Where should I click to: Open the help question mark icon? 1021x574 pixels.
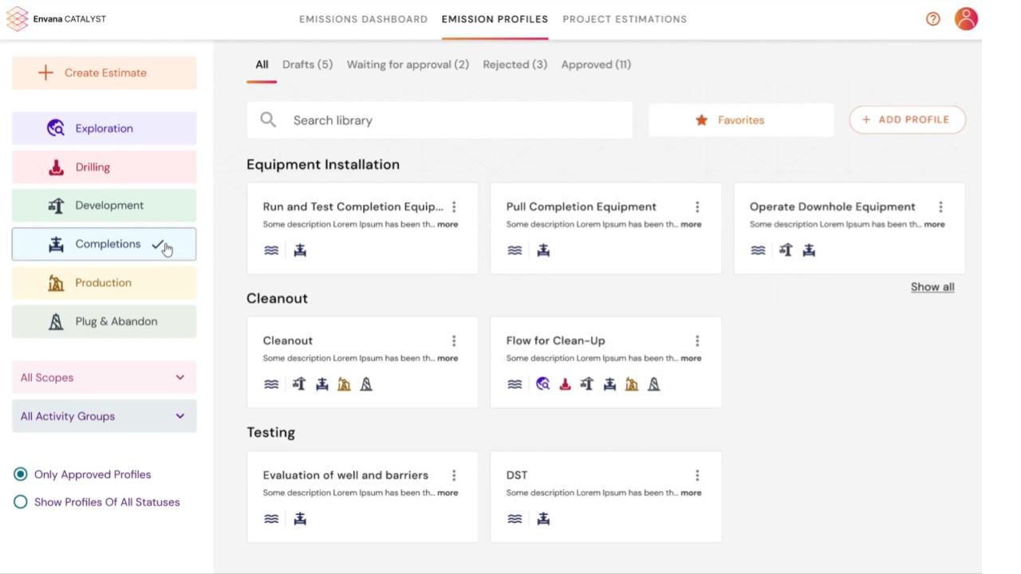(x=932, y=18)
